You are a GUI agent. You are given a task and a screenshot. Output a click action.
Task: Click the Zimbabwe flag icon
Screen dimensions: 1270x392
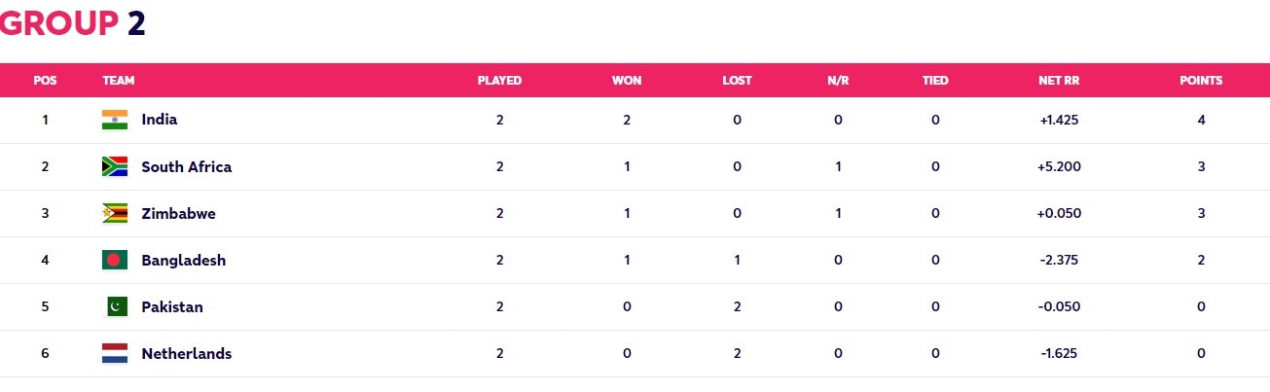[115, 213]
